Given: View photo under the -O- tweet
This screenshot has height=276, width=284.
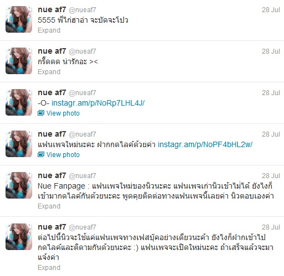Looking at the screenshot, I should [63, 113].
